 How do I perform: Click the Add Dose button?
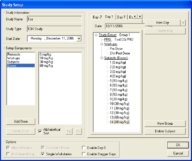(x=21, y=122)
